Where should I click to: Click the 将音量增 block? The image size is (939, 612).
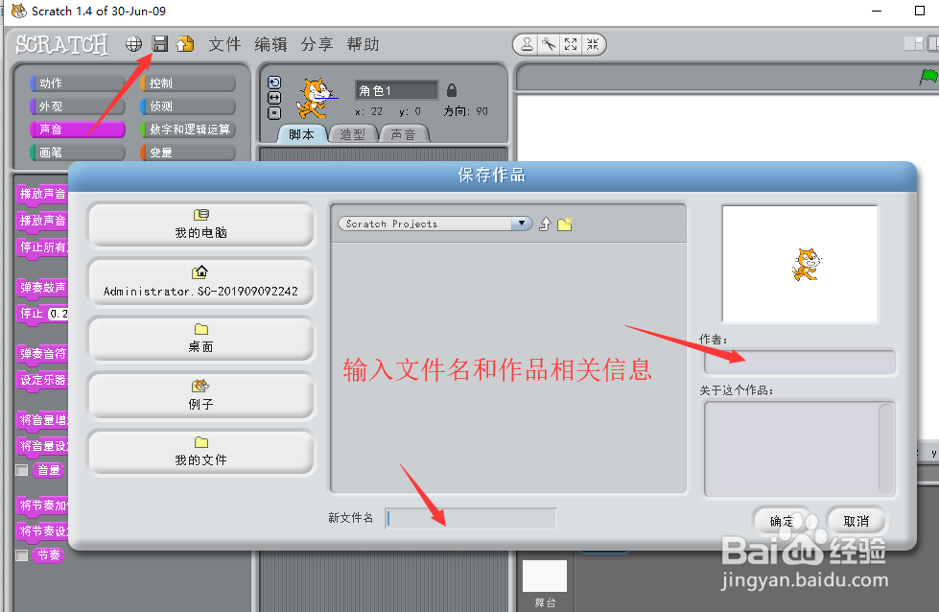pyautogui.click(x=43, y=420)
